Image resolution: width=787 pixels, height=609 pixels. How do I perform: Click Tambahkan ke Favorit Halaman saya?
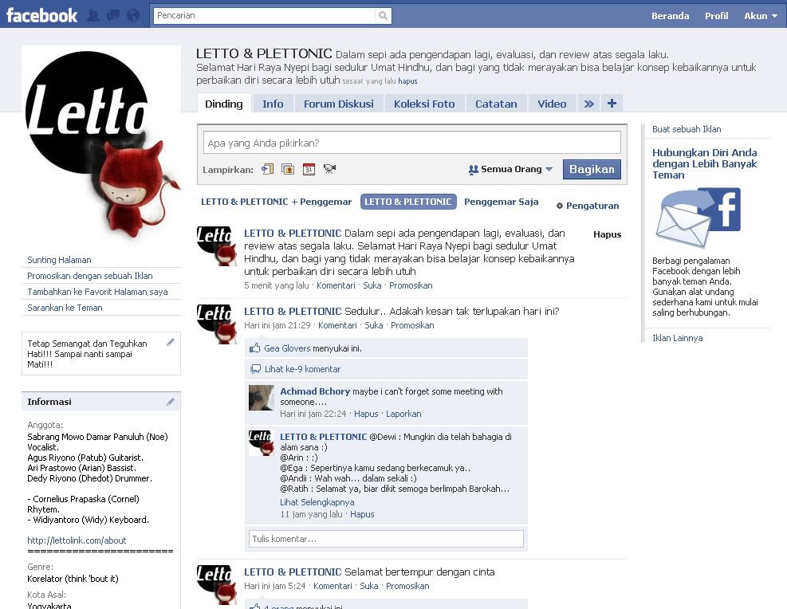[97, 292]
